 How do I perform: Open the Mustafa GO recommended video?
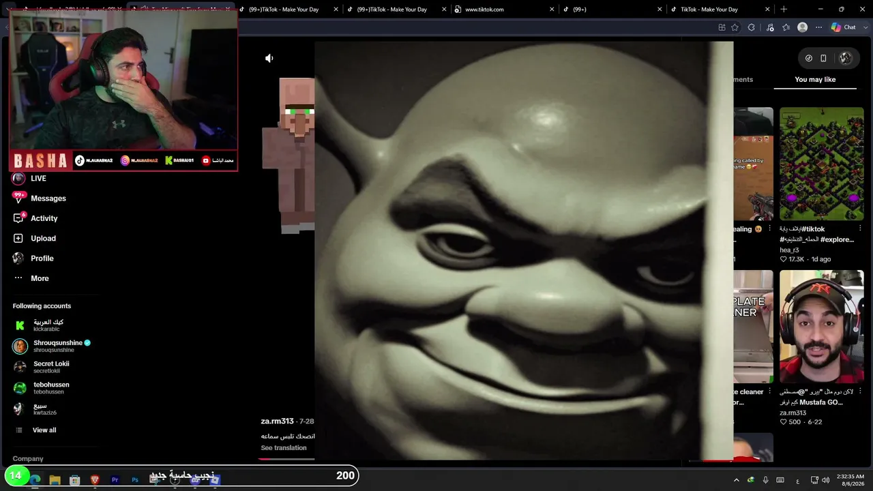click(x=821, y=327)
